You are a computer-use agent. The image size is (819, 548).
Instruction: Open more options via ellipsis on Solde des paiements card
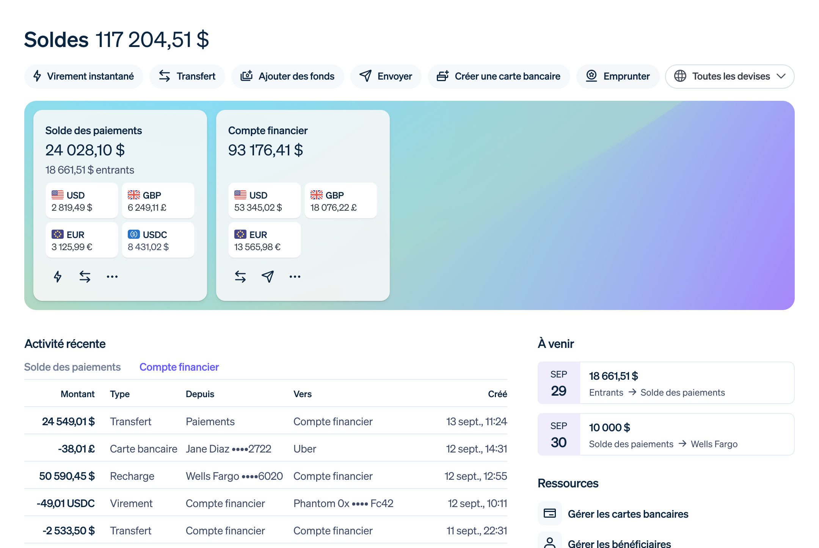pos(112,277)
